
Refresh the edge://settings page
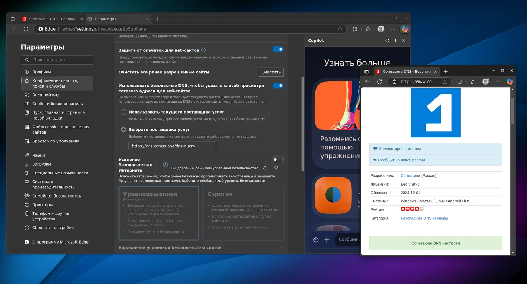(26, 29)
